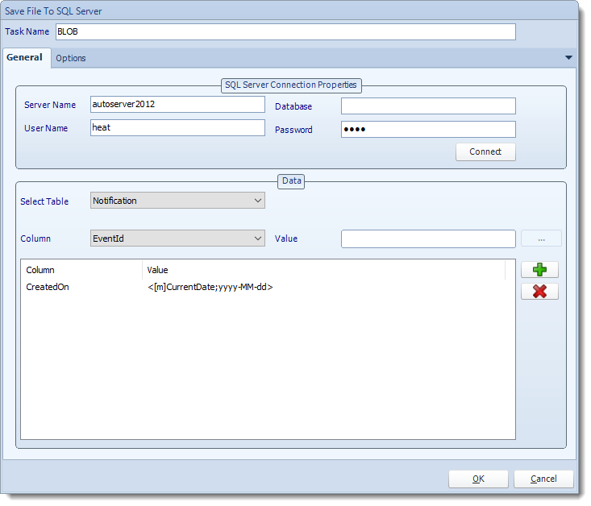Click the Server Name field with autoserver2012
The image size is (591, 506).
pos(177,105)
